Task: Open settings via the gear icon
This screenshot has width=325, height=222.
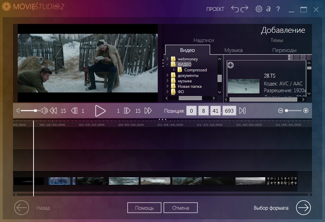Action: pos(258,9)
